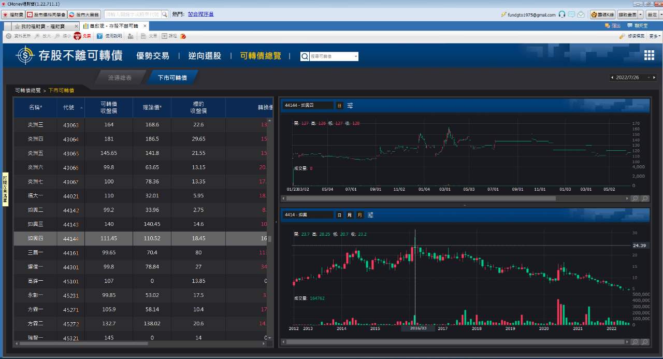Click the headset customer support icon
This screenshot has width=663, height=359.
tap(562, 15)
